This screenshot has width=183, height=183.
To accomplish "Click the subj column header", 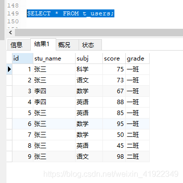I will click(x=89, y=59).
